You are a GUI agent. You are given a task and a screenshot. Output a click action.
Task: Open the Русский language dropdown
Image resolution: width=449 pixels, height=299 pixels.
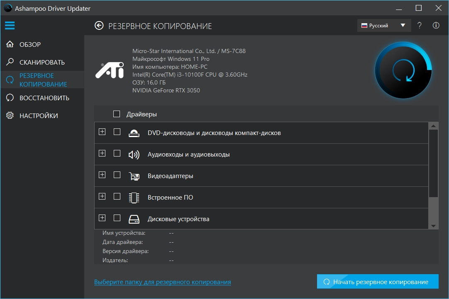point(383,26)
